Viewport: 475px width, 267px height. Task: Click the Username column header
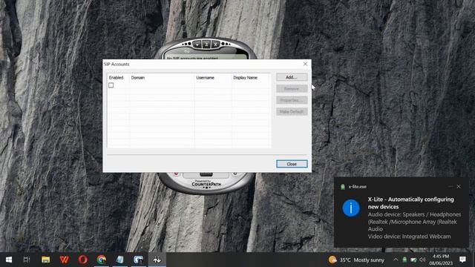213,78
